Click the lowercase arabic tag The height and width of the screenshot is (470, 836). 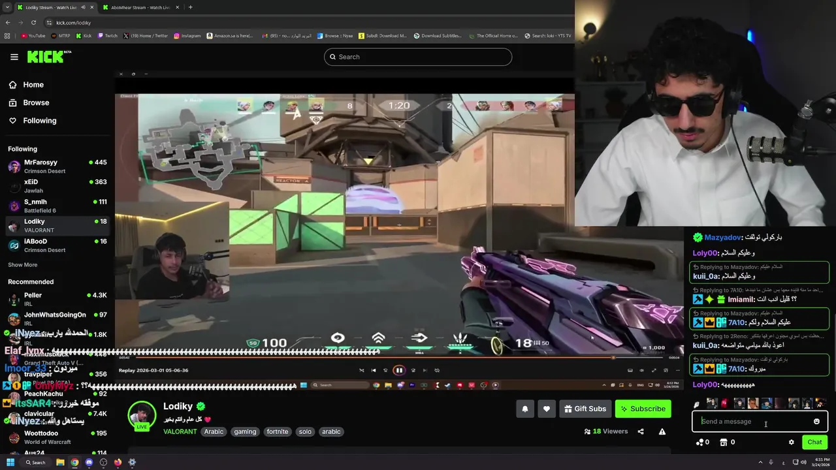coord(331,431)
